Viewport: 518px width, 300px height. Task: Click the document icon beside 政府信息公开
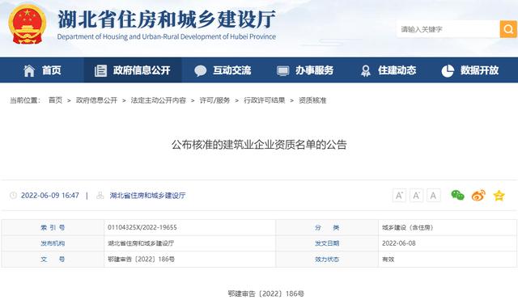100,70
